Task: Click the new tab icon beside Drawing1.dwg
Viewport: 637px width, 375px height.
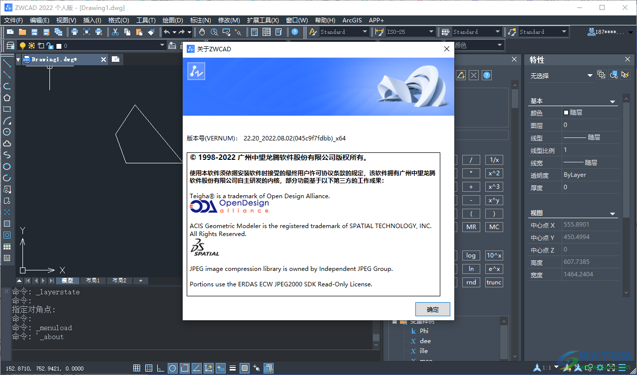Action: (x=115, y=59)
